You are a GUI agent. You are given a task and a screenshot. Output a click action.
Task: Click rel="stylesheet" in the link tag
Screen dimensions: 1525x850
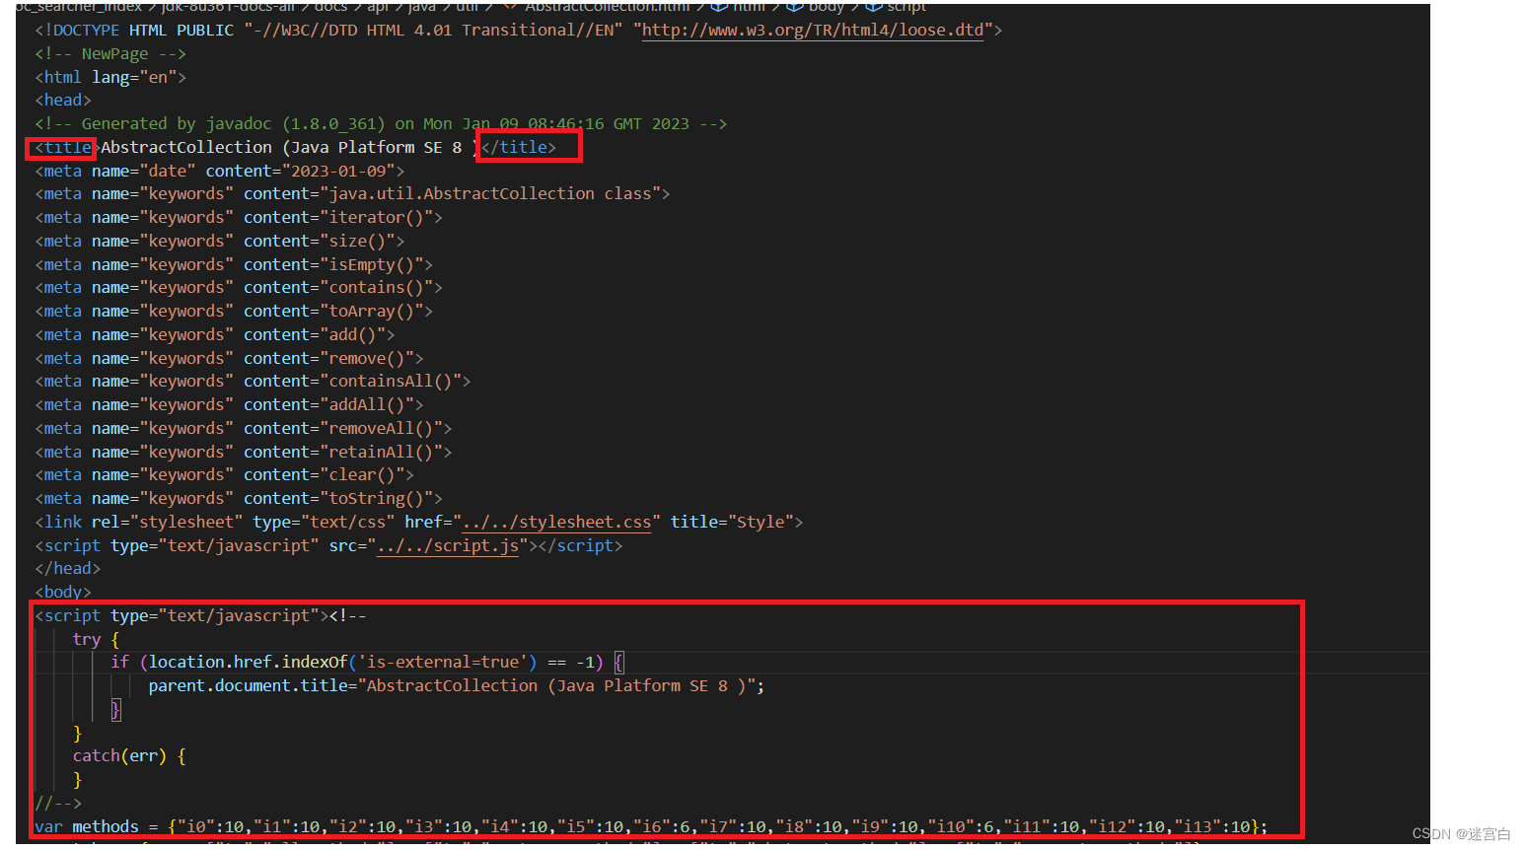[x=168, y=522]
